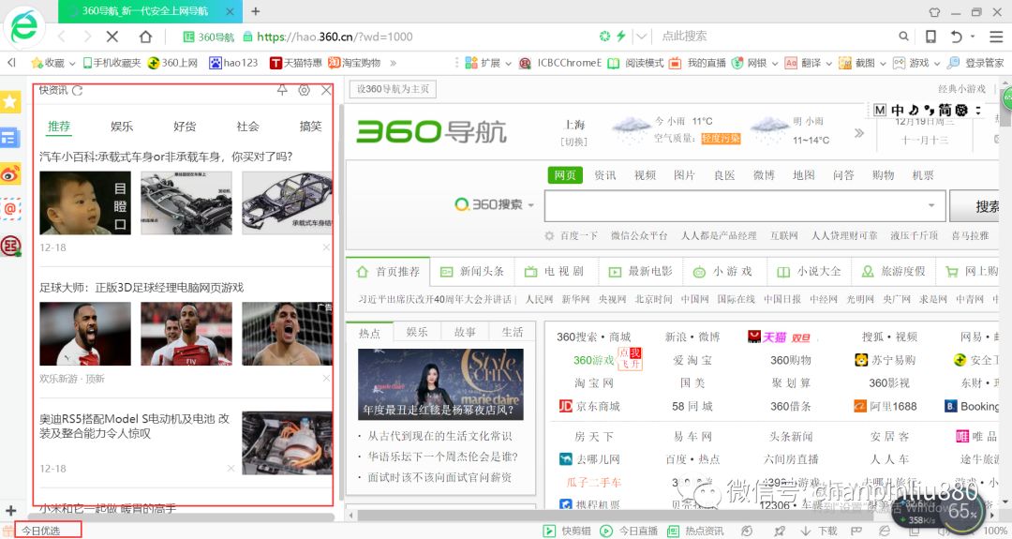The height and width of the screenshot is (539, 1012).
Task: Switch search to 视频 category
Action: (x=645, y=175)
